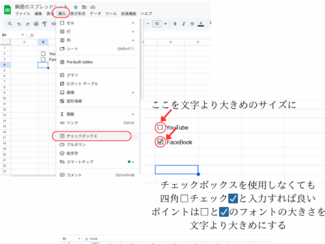Click the undo arrow icon

[x=19, y=24]
